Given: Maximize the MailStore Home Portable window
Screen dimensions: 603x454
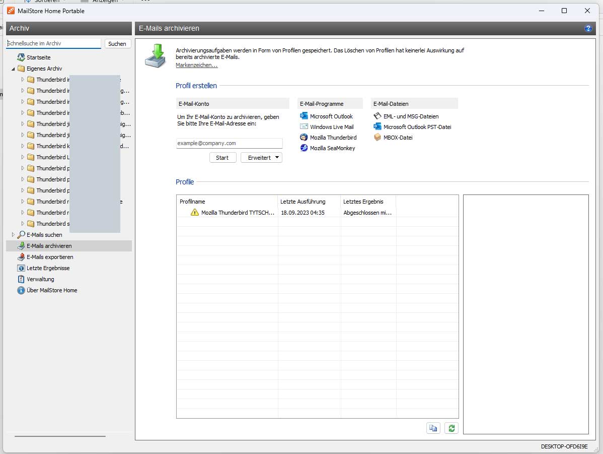Looking at the screenshot, I should pyautogui.click(x=564, y=11).
